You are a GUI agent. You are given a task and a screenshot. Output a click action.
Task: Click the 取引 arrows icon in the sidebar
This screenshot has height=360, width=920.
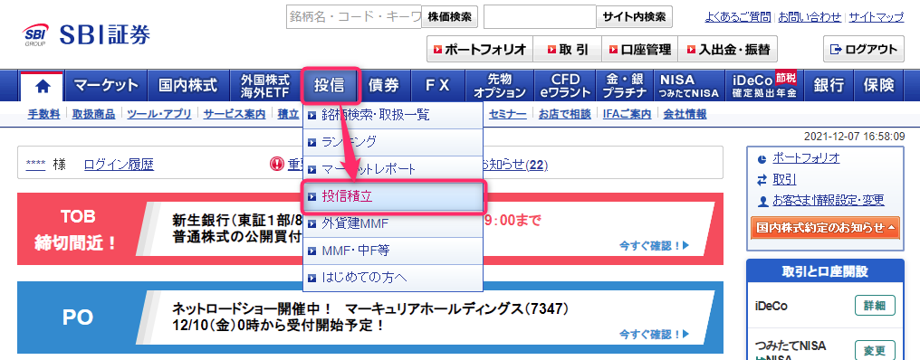(x=762, y=180)
